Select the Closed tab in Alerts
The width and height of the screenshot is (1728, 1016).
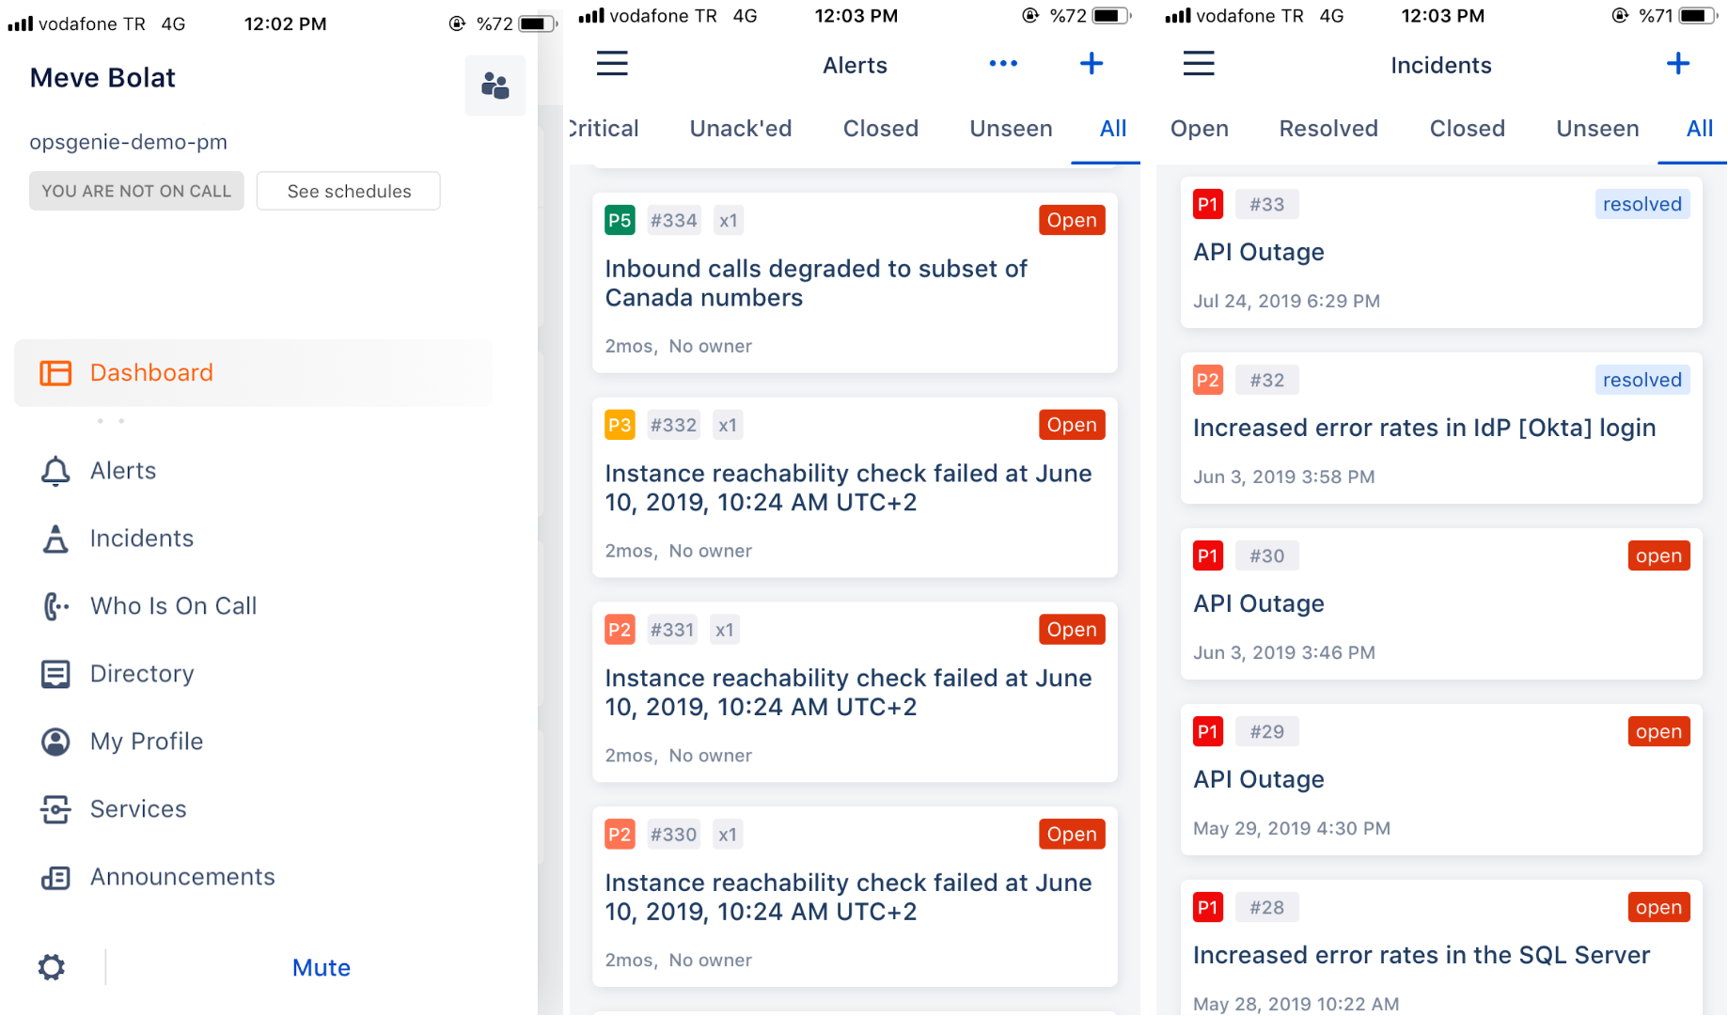coord(881,129)
